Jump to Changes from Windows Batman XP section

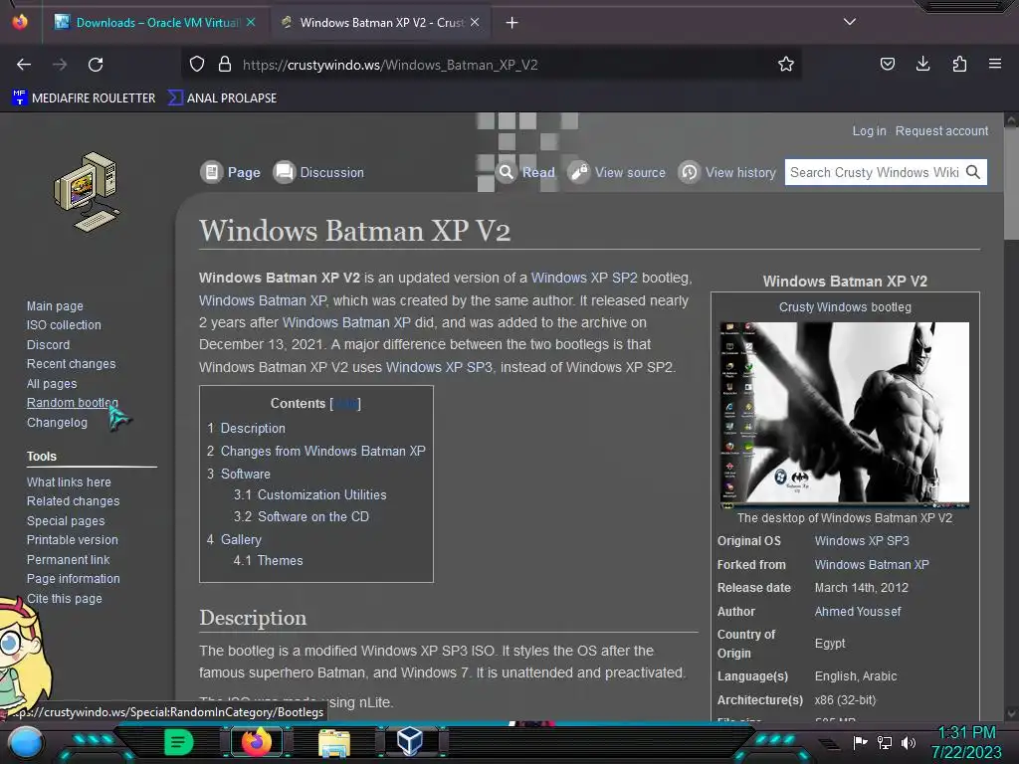coord(315,451)
